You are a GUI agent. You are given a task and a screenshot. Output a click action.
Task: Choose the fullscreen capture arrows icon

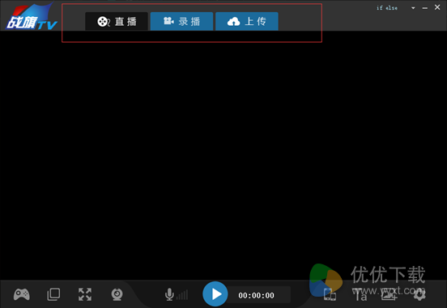pos(85,294)
